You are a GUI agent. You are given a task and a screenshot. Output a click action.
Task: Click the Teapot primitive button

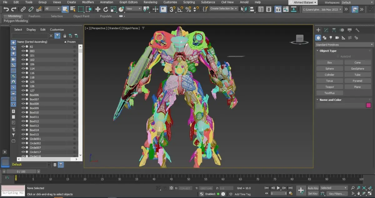[x=329, y=87]
